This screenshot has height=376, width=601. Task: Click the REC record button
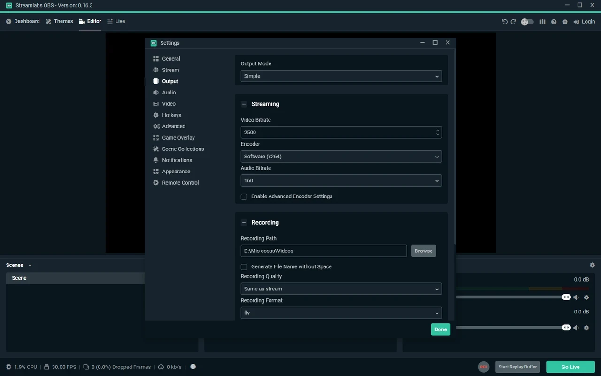tap(483, 367)
